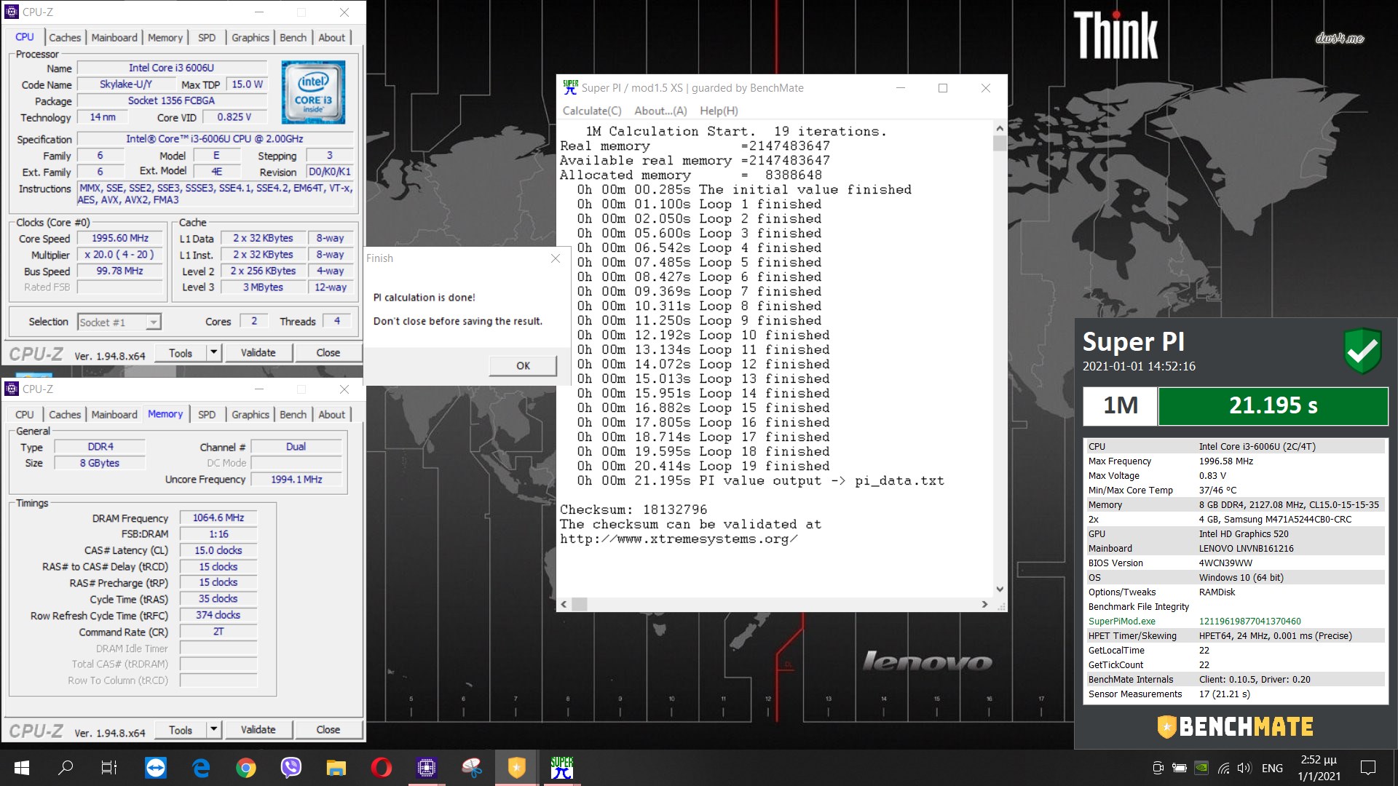Click the Meet Now tray icon
1398x786 pixels.
pos(1158,768)
